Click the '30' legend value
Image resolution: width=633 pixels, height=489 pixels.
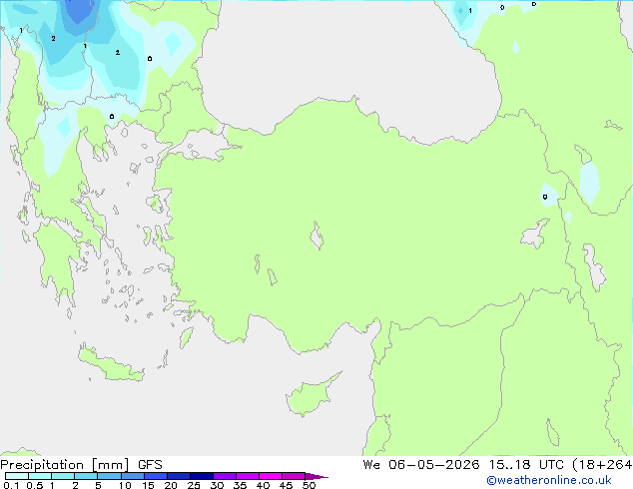point(217,485)
